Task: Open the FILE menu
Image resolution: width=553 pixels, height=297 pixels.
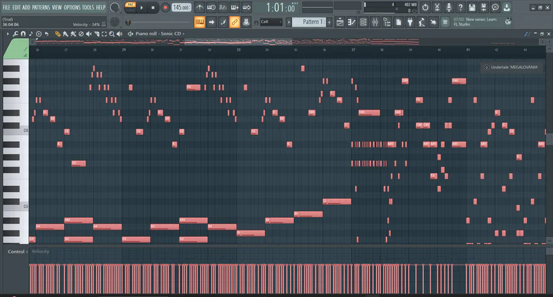Action: (6, 7)
